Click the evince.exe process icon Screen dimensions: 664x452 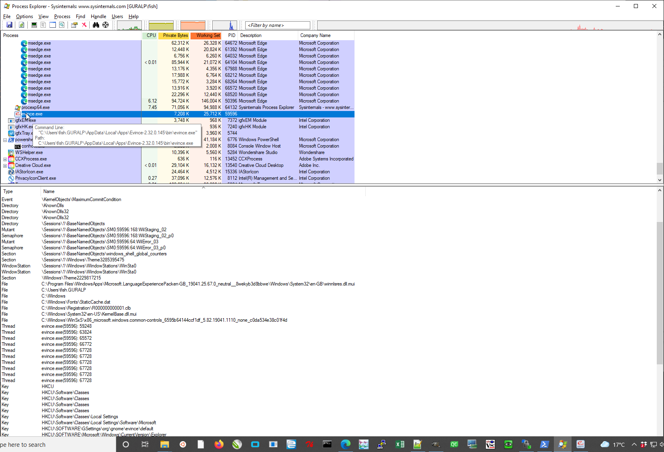(x=18, y=114)
